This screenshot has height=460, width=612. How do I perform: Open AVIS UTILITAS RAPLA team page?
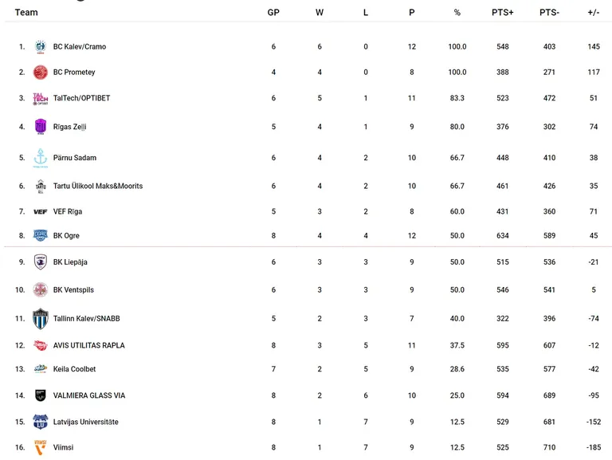[89, 345]
